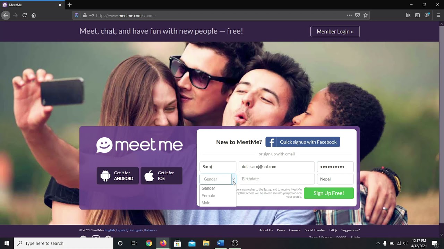444x249 pixels.
Task: Click Sign Up Free button
Action: [329, 193]
